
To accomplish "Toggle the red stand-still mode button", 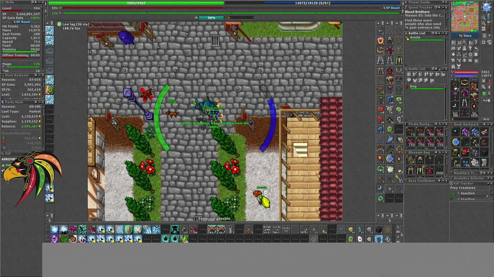I will [x=490, y=81].
